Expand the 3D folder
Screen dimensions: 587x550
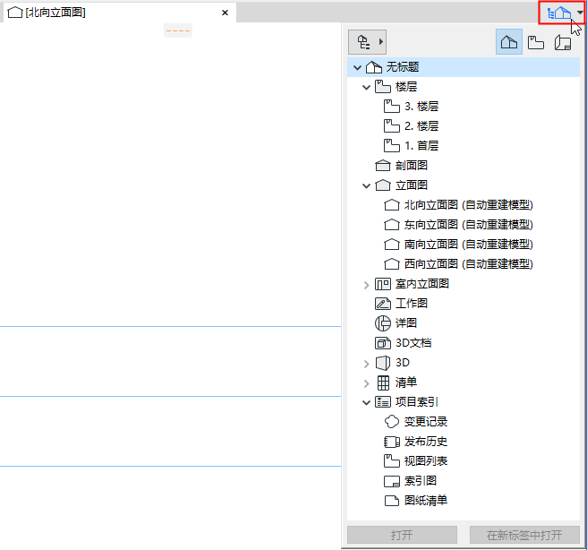click(x=367, y=364)
